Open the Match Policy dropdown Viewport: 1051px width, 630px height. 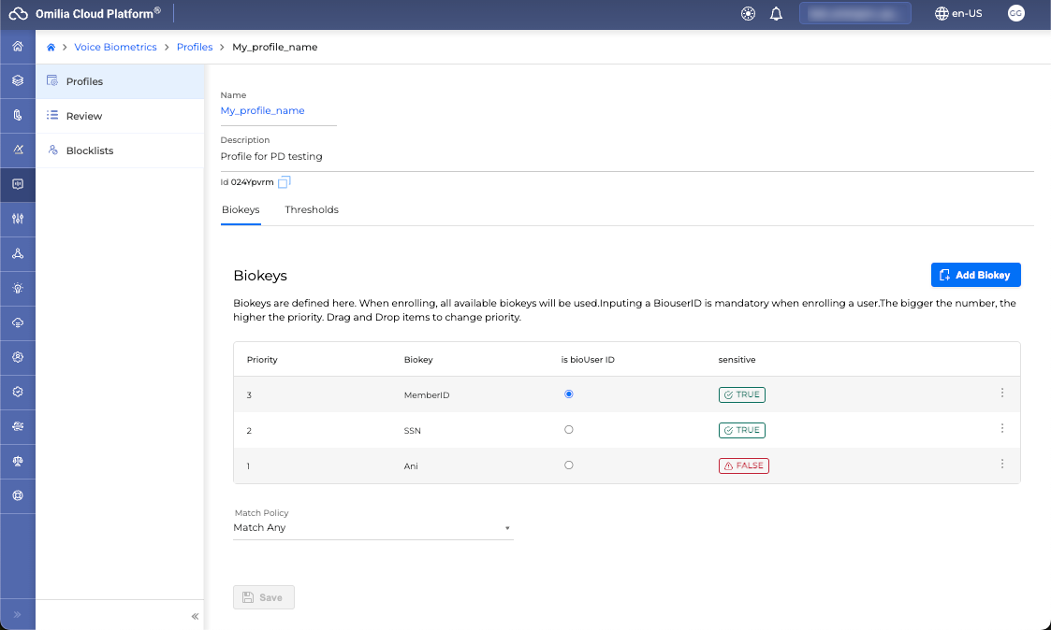click(x=372, y=528)
